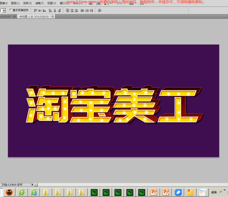This screenshot has height=197, width=228.
Task: Click the 桌面 desktop toolbar label
Action: point(214,192)
